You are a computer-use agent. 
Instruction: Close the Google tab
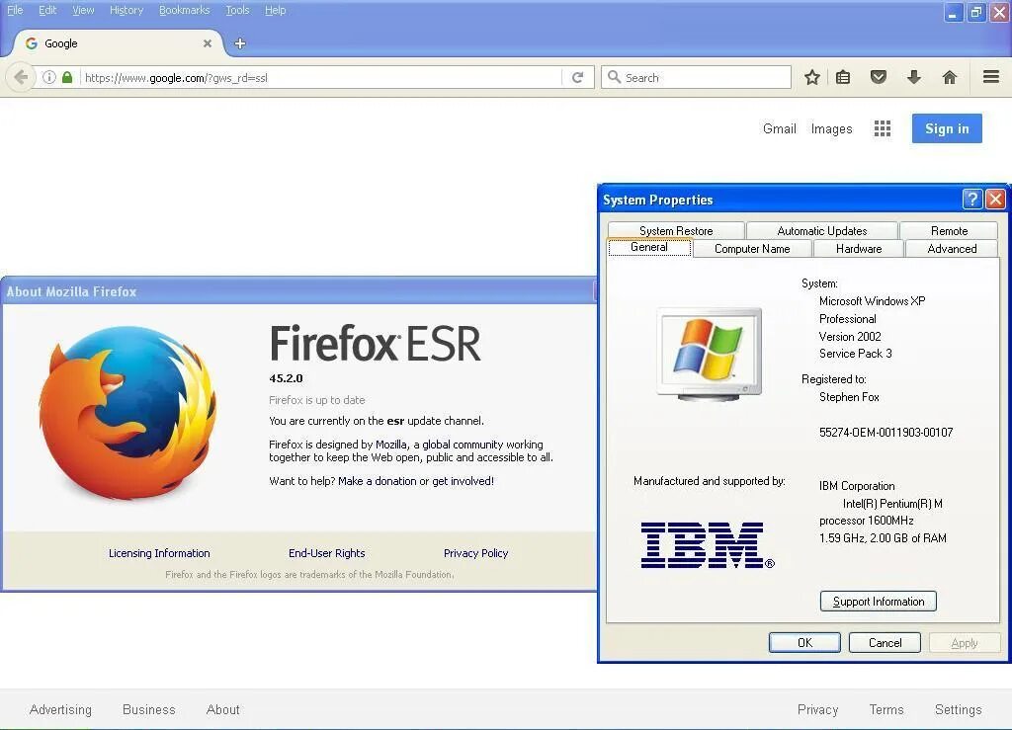pos(208,43)
